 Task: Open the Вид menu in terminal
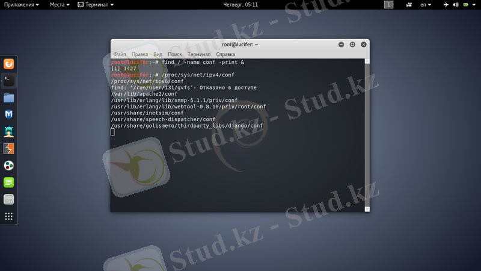pyautogui.click(x=158, y=54)
